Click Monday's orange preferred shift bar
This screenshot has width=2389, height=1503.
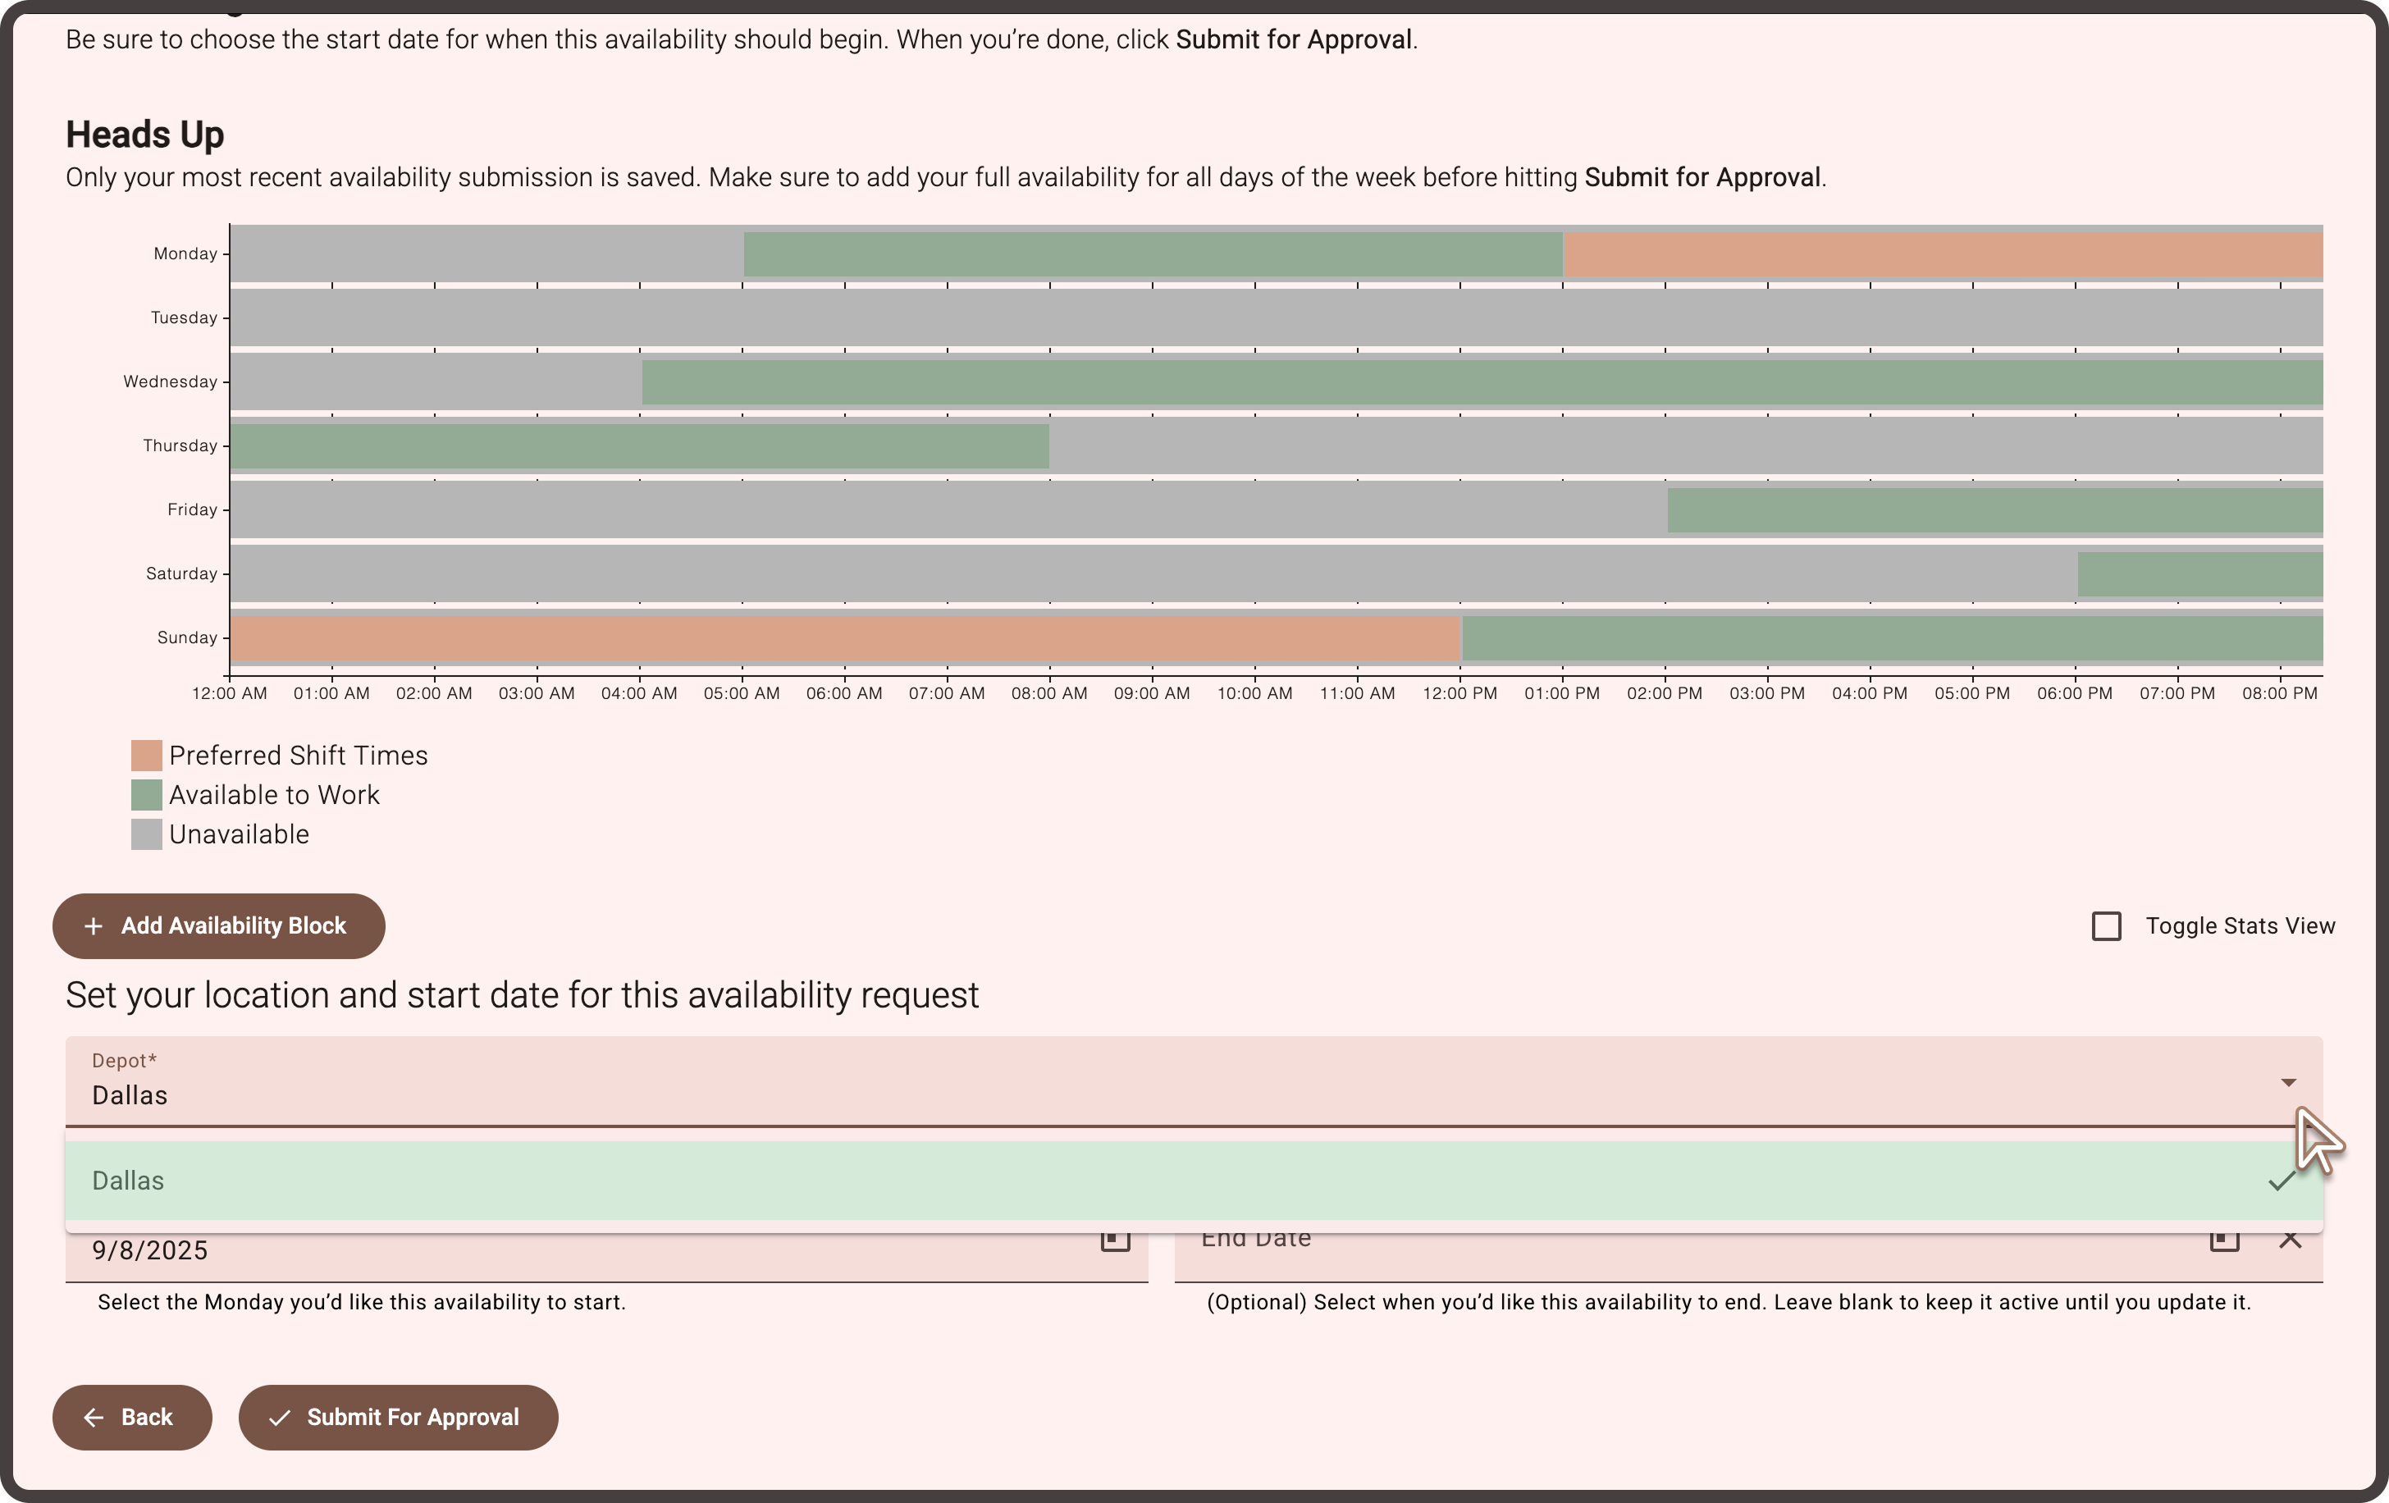pyautogui.click(x=1943, y=254)
